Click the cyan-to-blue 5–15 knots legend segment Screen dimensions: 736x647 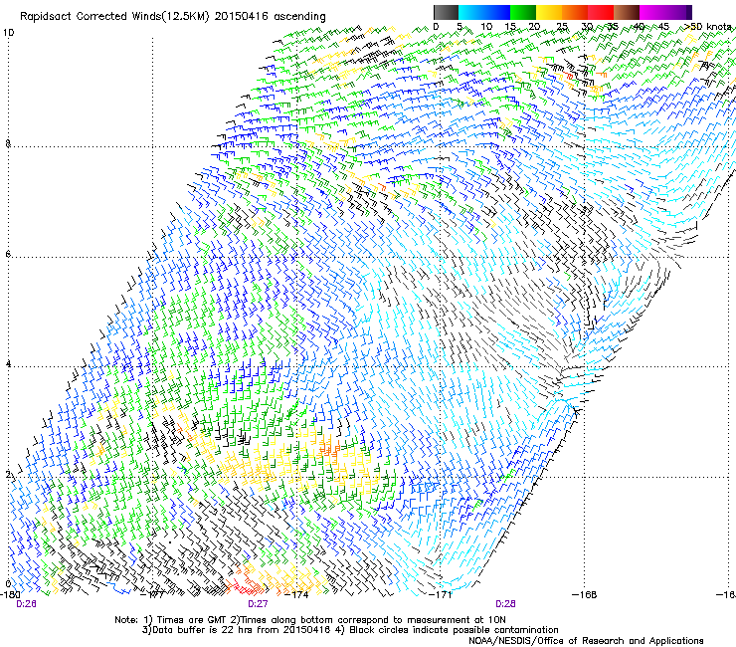coord(484,12)
